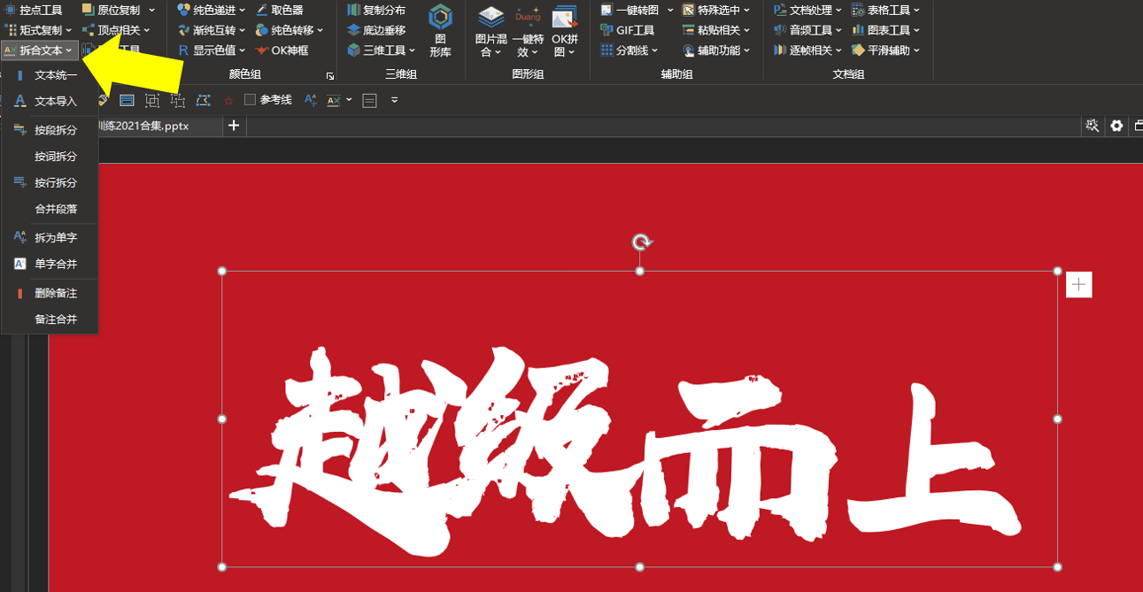This screenshot has width=1143, height=592.
Task: Choose 按词拆分 from the menu
Action: 50,157
